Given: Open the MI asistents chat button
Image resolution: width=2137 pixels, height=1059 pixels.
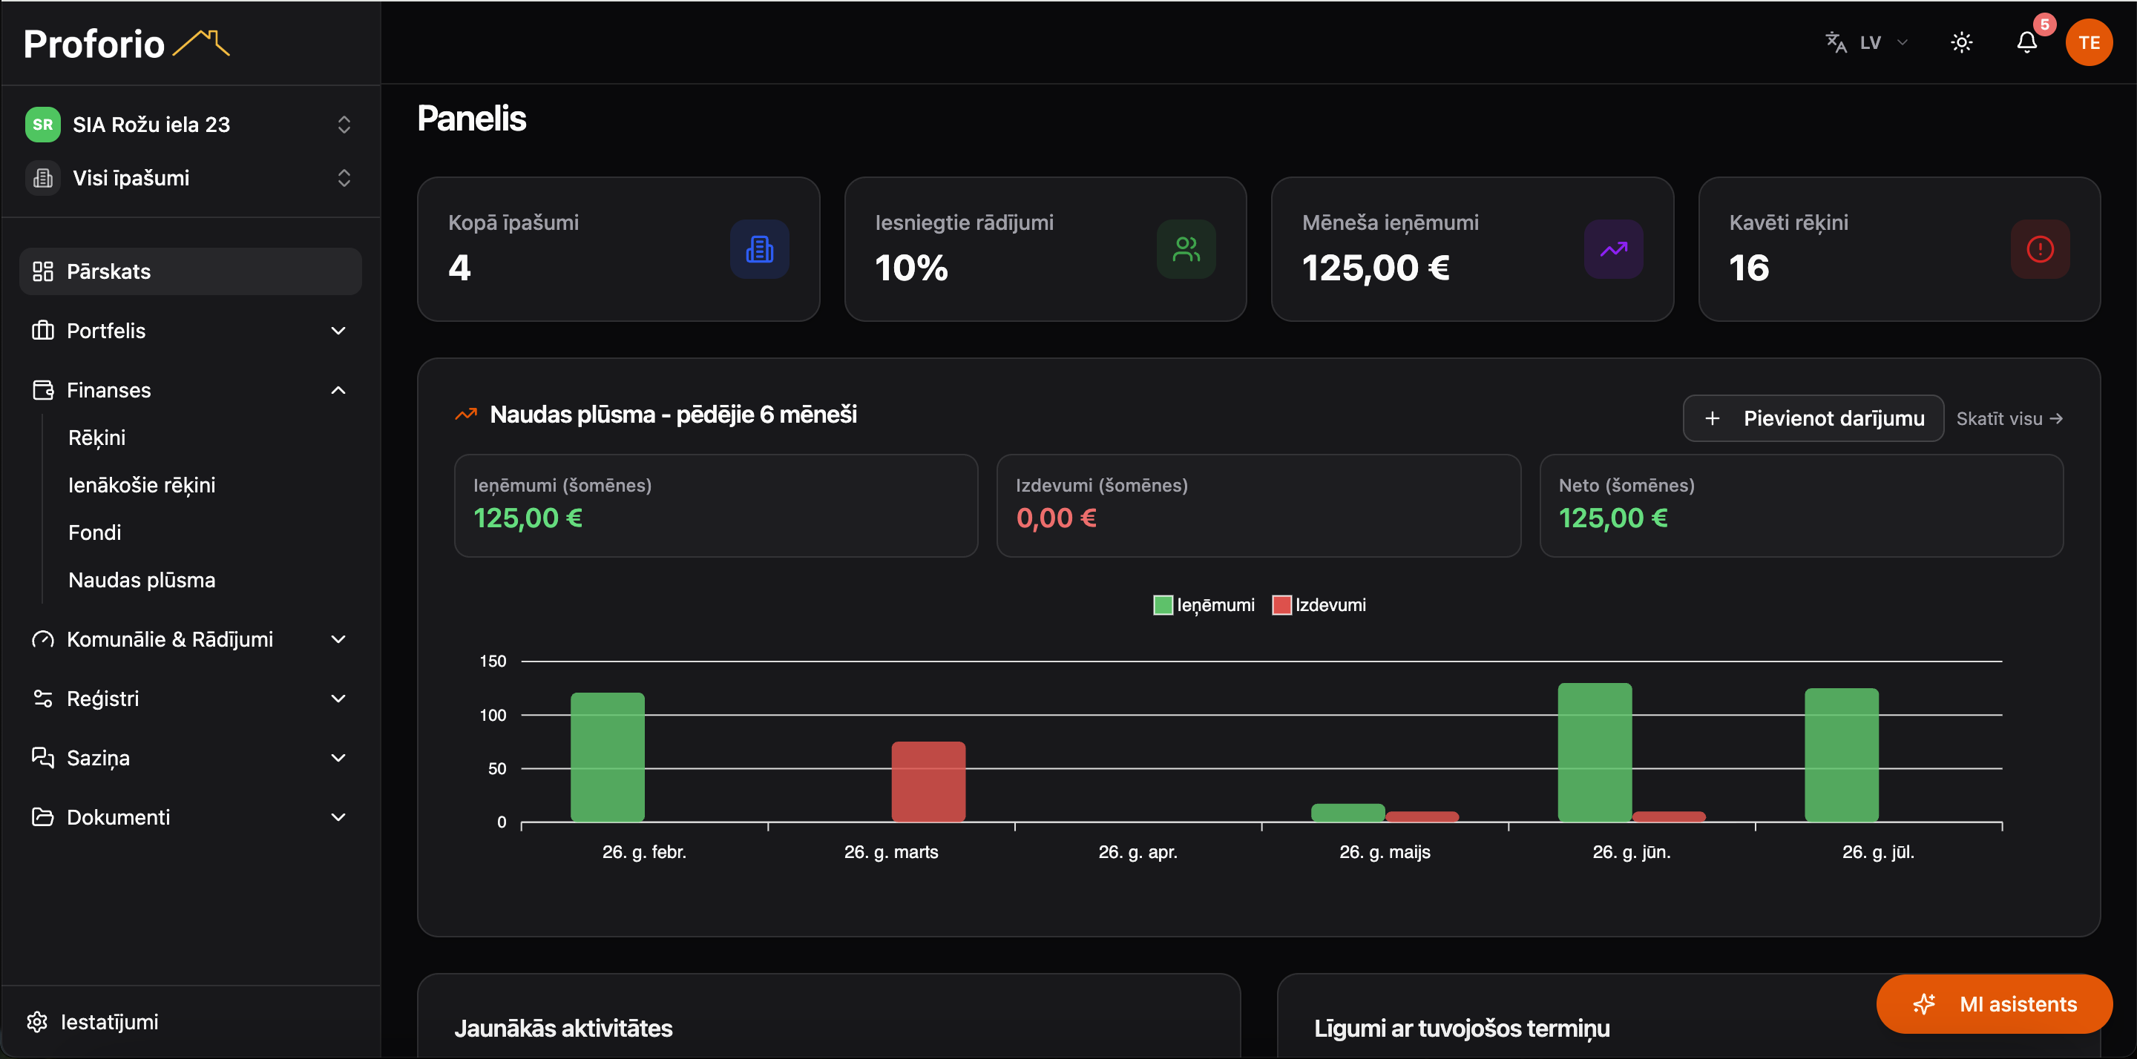Looking at the screenshot, I should [1994, 1003].
